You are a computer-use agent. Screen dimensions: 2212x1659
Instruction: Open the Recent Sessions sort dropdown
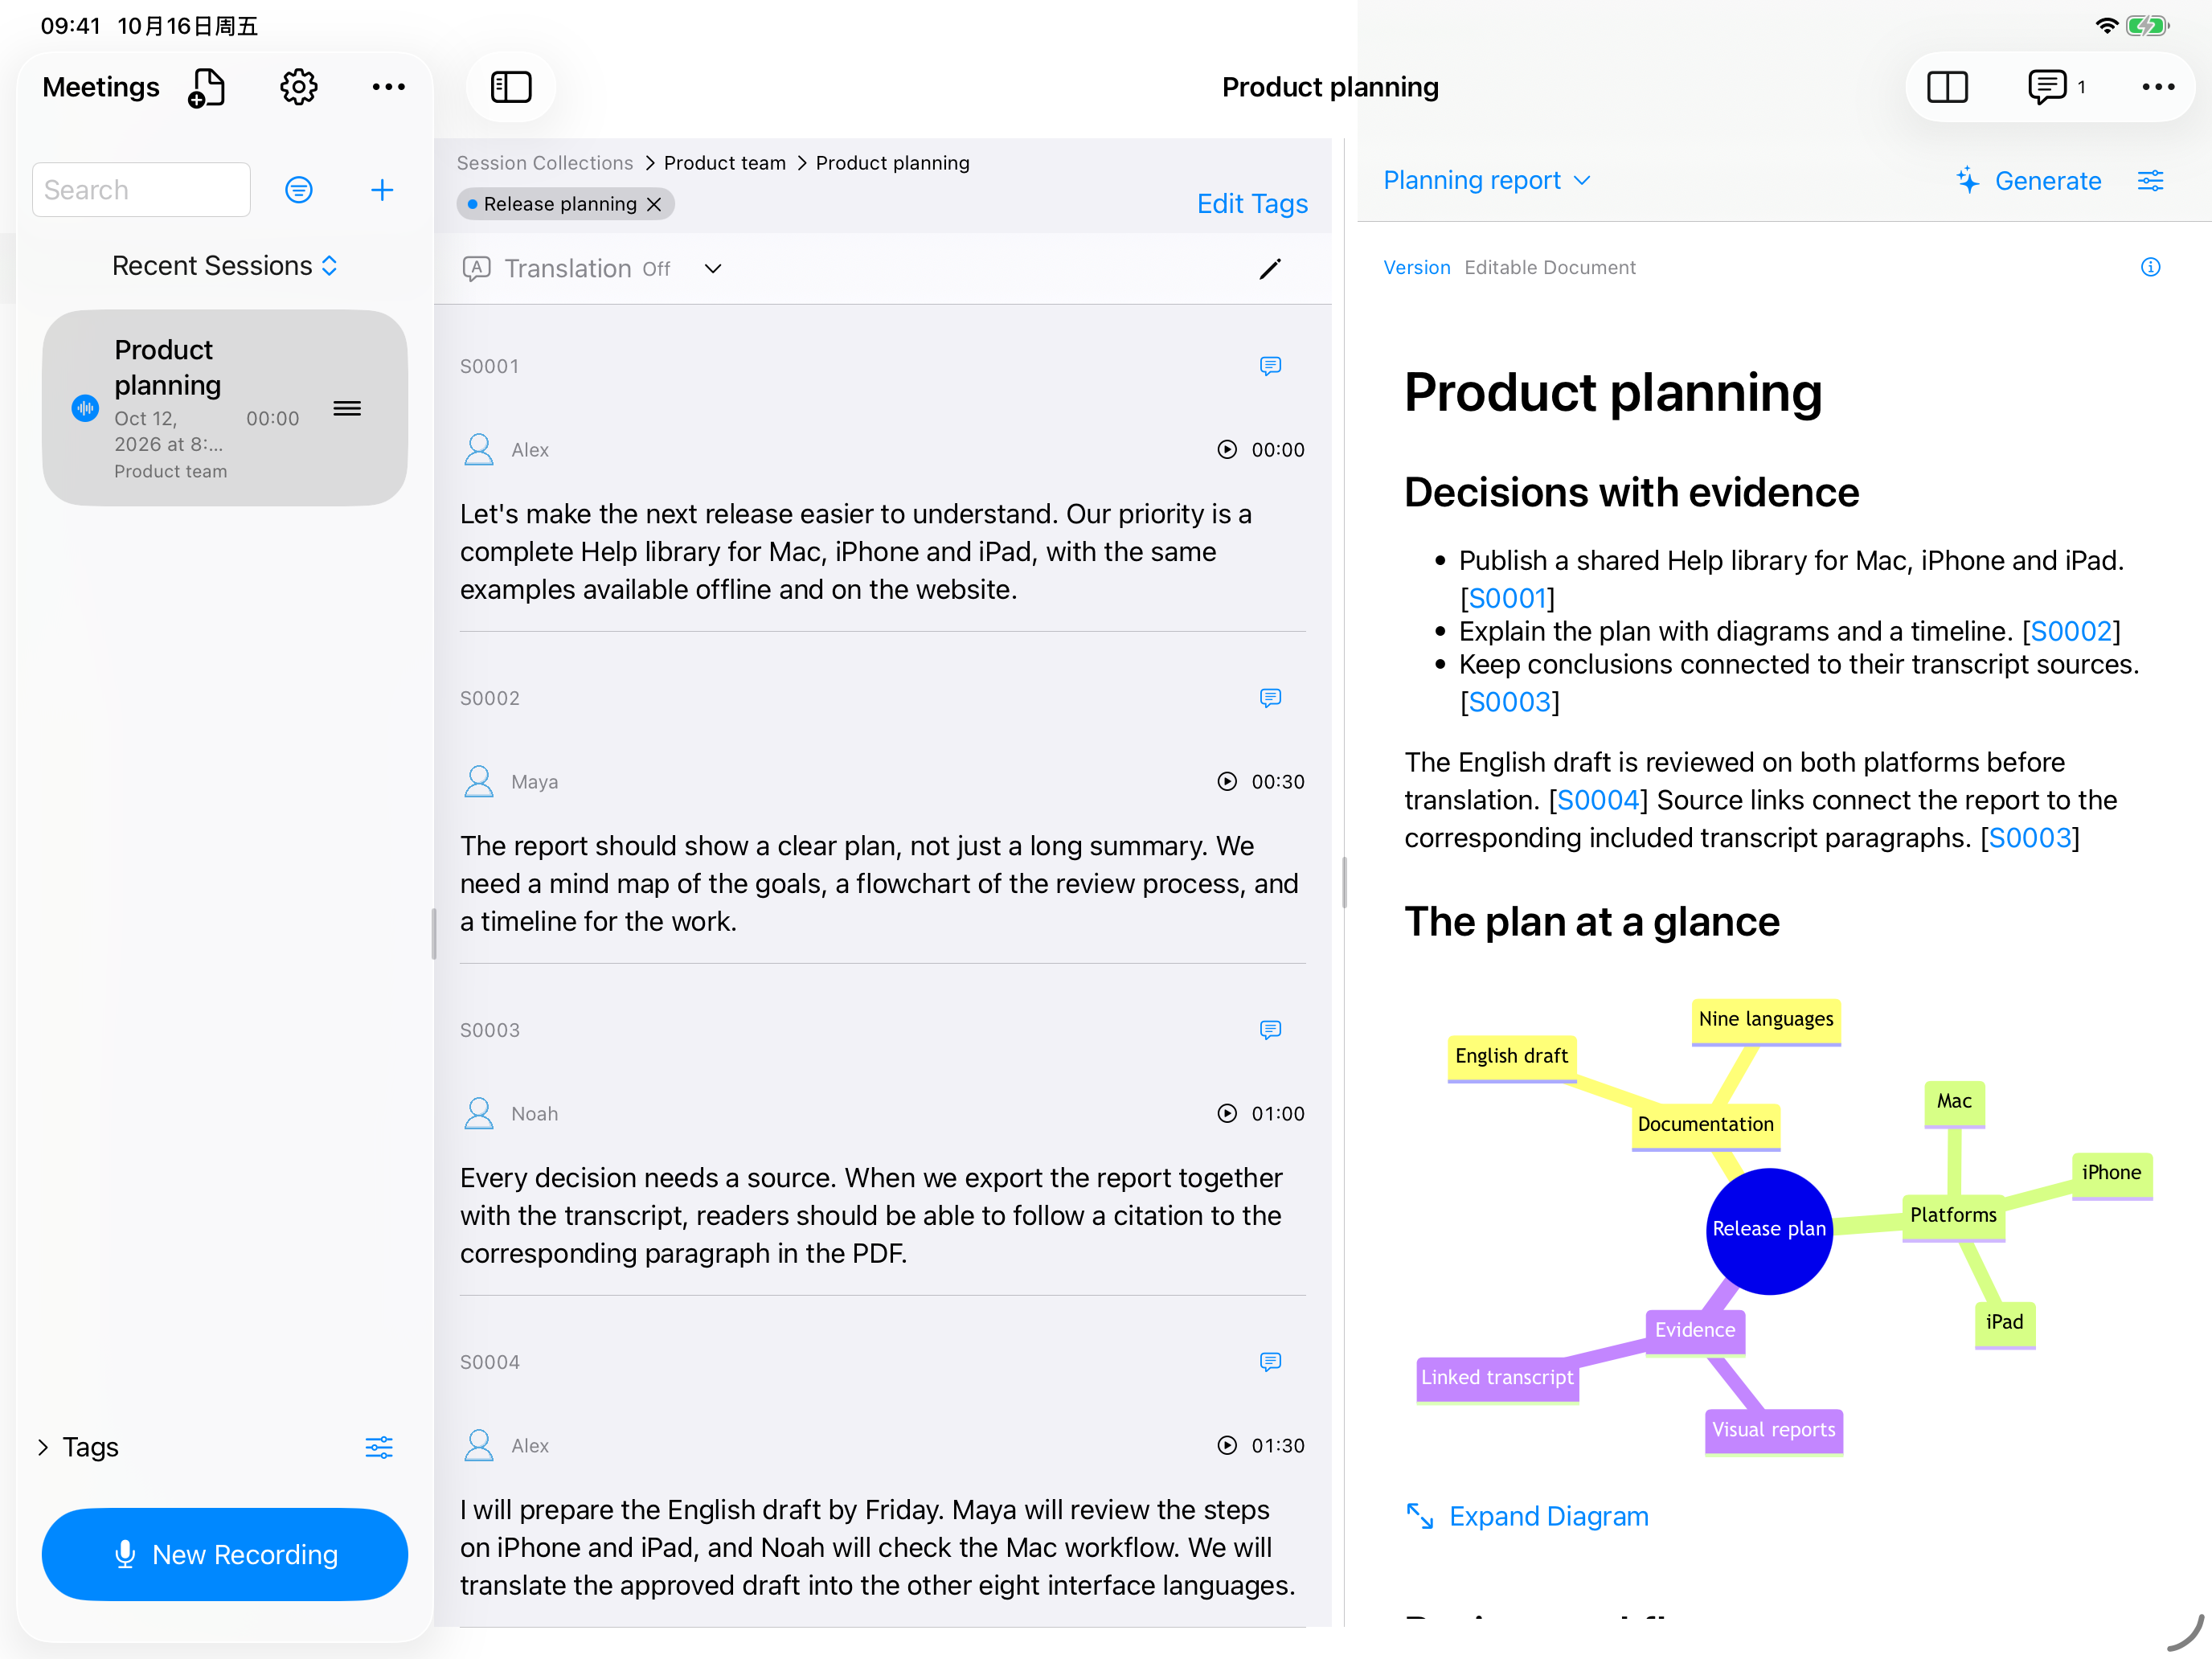(x=225, y=266)
